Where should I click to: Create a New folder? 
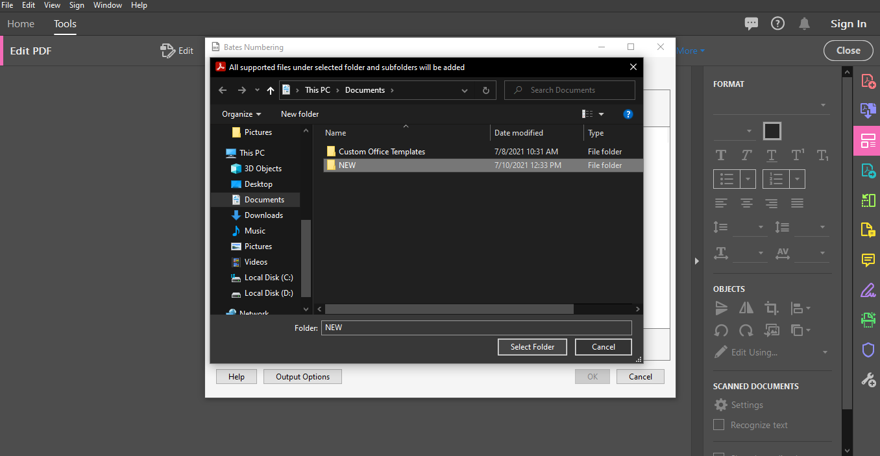(300, 114)
